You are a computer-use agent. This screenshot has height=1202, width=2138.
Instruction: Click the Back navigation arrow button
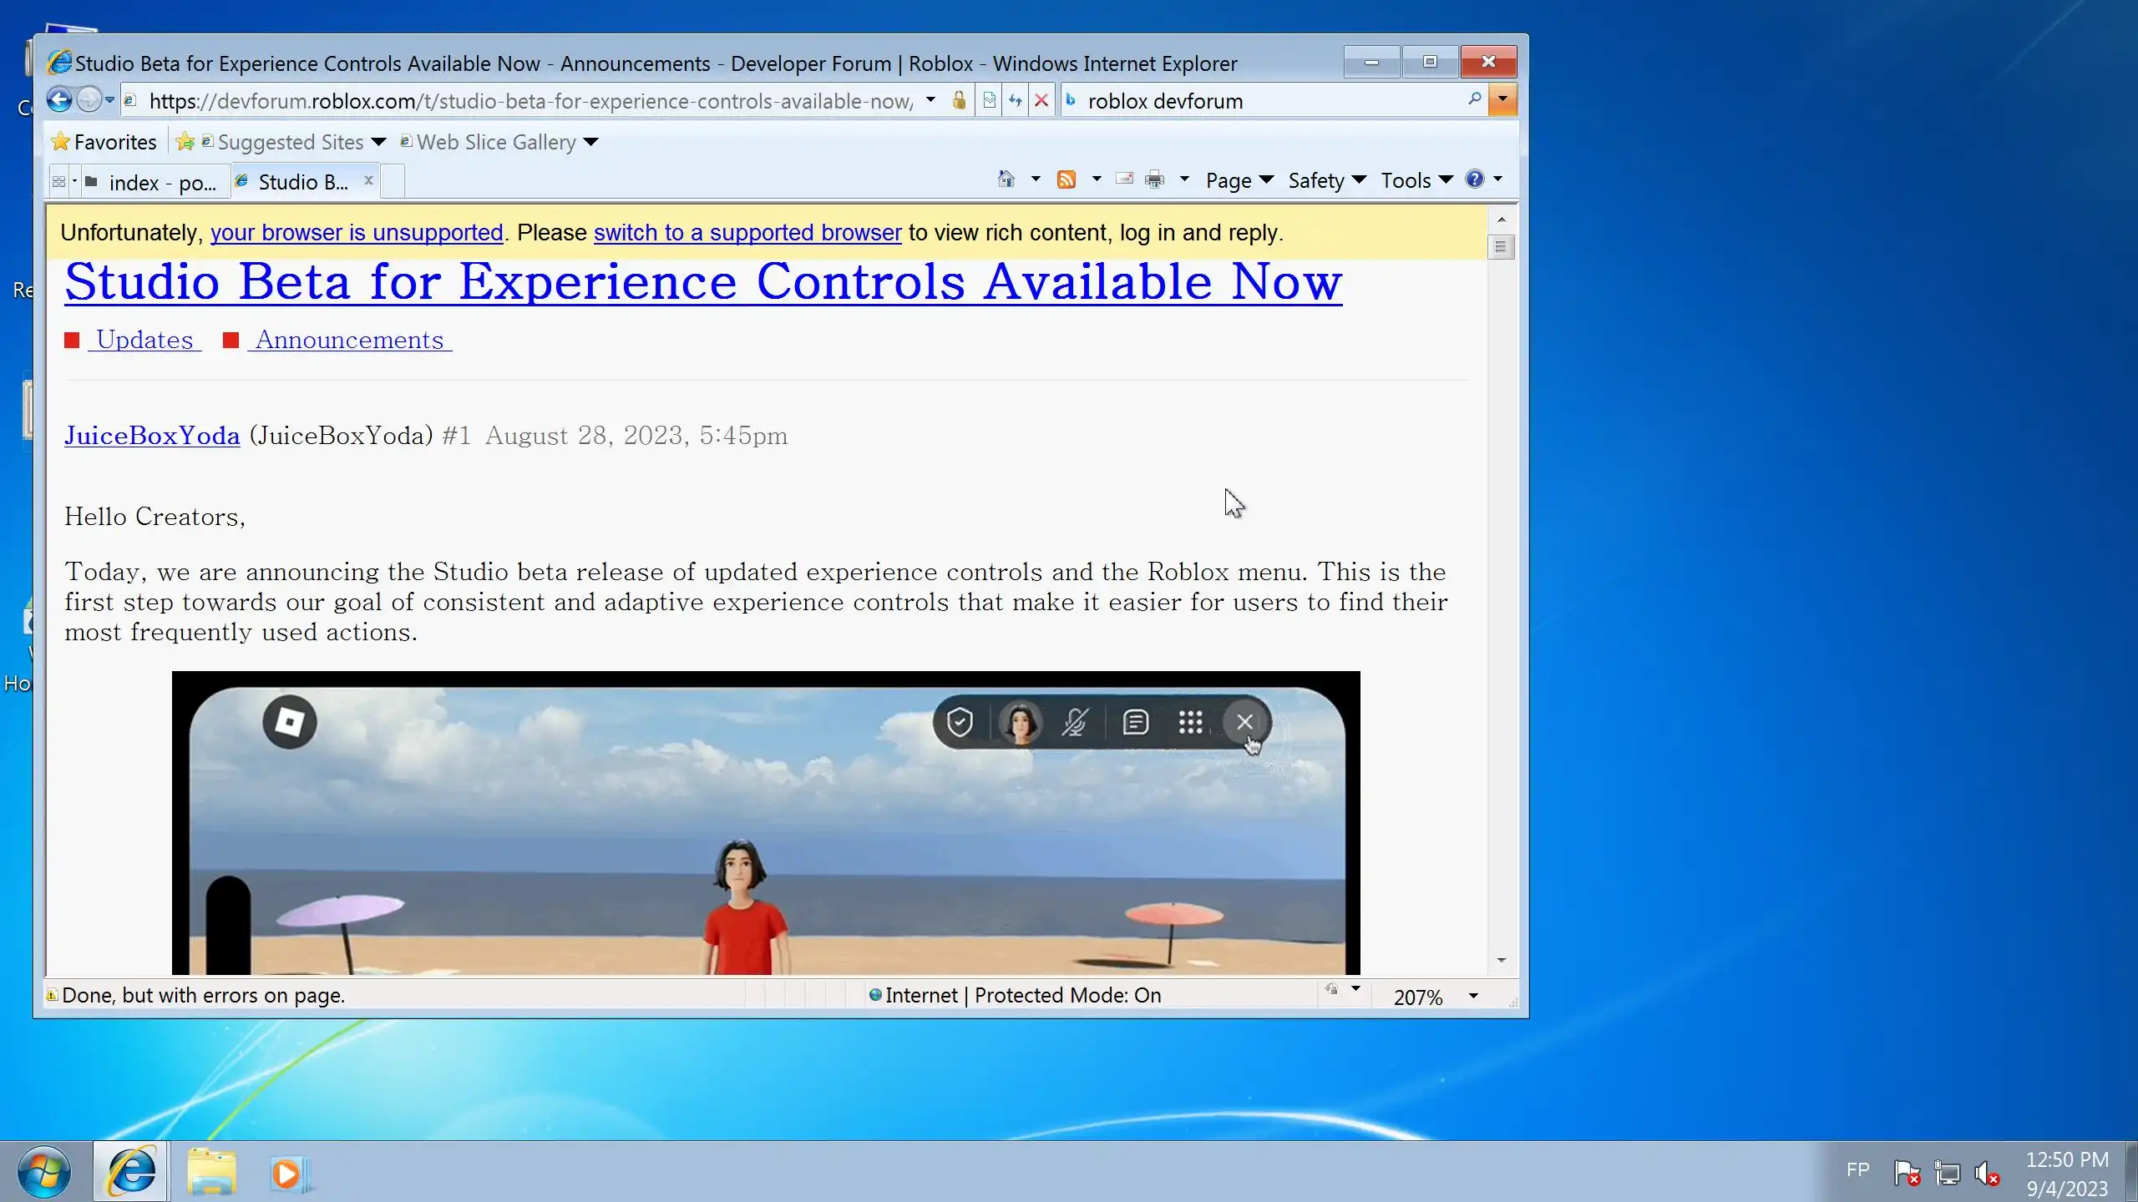point(59,100)
